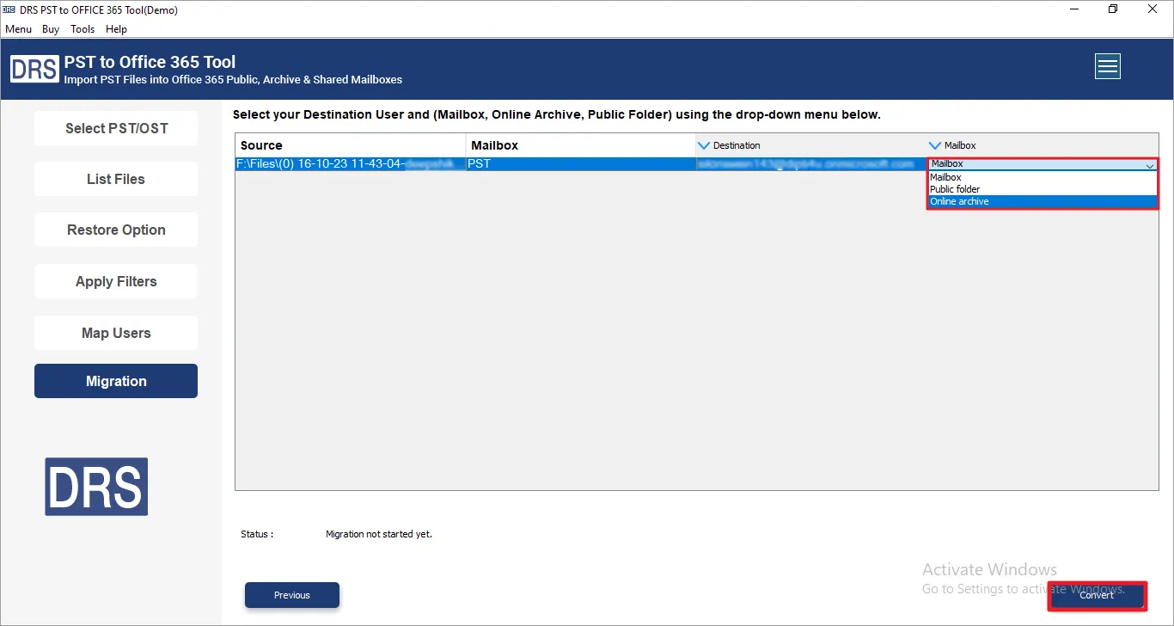The width and height of the screenshot is (1174, 626).
Task: Open the Menu menu
Action: [x=18, y=29]
